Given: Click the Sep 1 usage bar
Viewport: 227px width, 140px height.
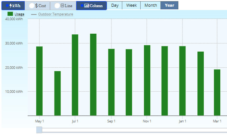Looking at the screenshot, I should [x=111, y=82].
